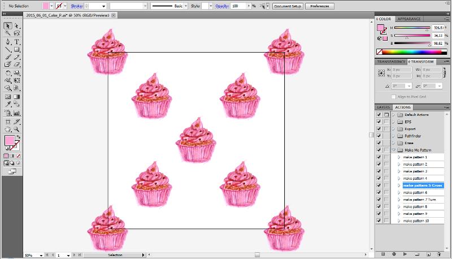Expand steps of make pattern 3
The image size is (452, 259).
pos(399,171)
